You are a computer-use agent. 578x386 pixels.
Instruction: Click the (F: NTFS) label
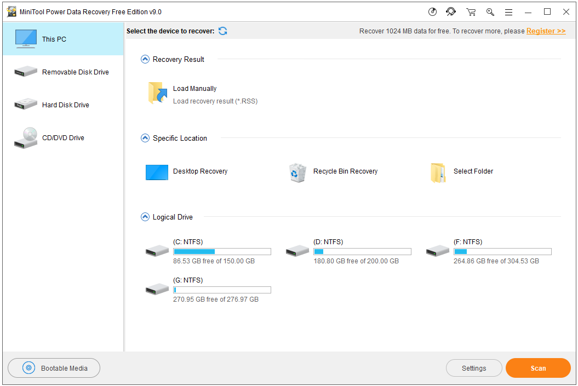point(468,242)
